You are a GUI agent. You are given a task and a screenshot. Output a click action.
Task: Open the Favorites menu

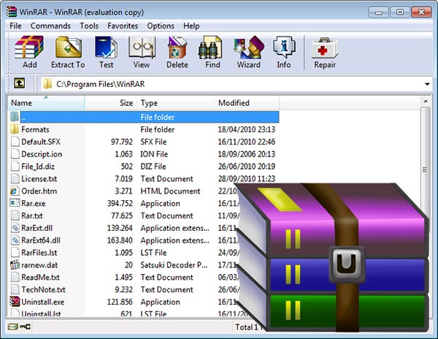click(123, 26)
